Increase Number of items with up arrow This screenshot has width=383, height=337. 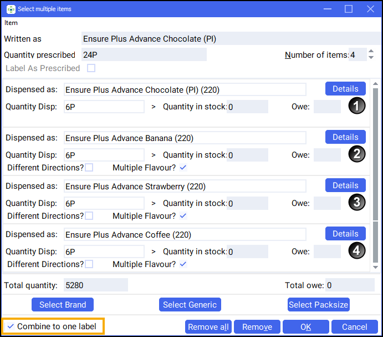click(x=371, y=52)
